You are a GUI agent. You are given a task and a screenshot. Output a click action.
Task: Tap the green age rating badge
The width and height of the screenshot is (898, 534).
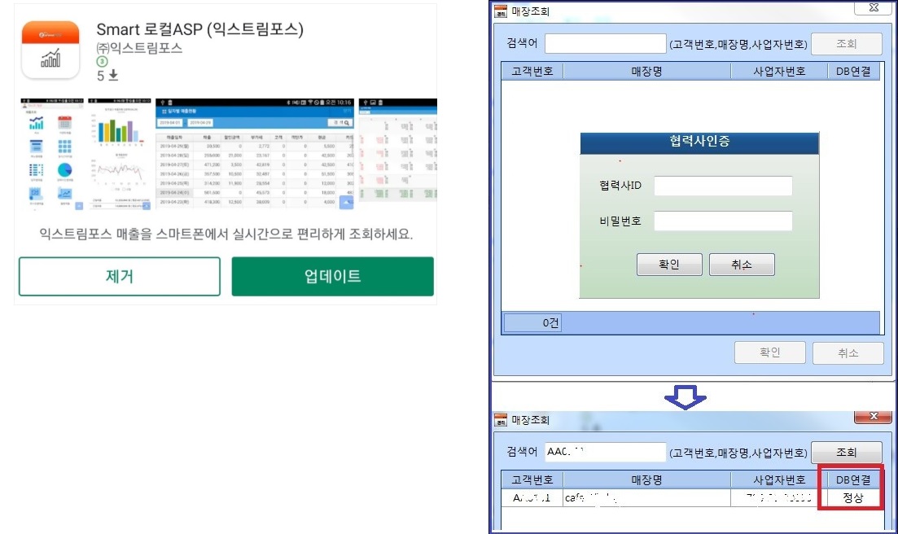[102, 61]
